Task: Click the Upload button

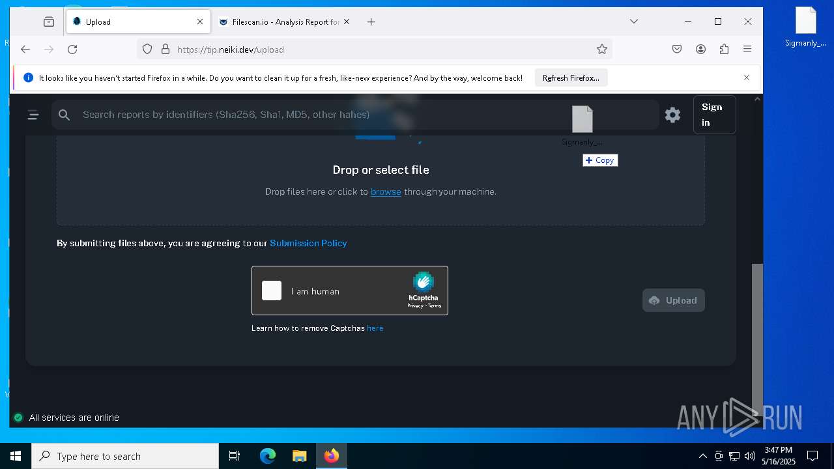Action: [x=674, y=300]
